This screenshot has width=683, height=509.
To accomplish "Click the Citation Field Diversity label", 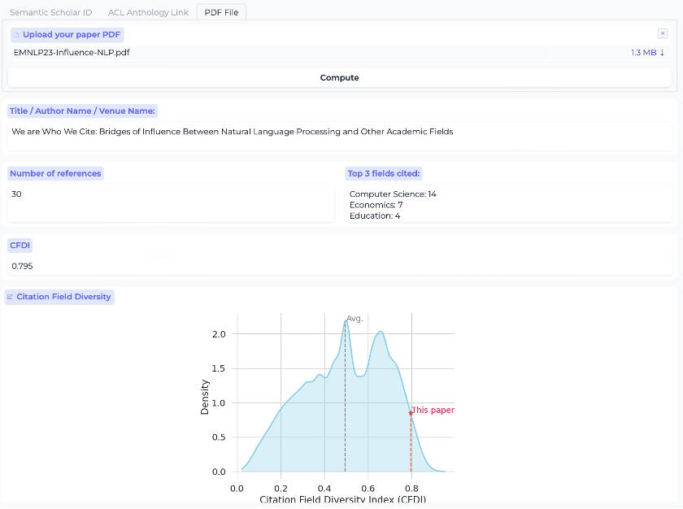I will [x=63, y=297].
